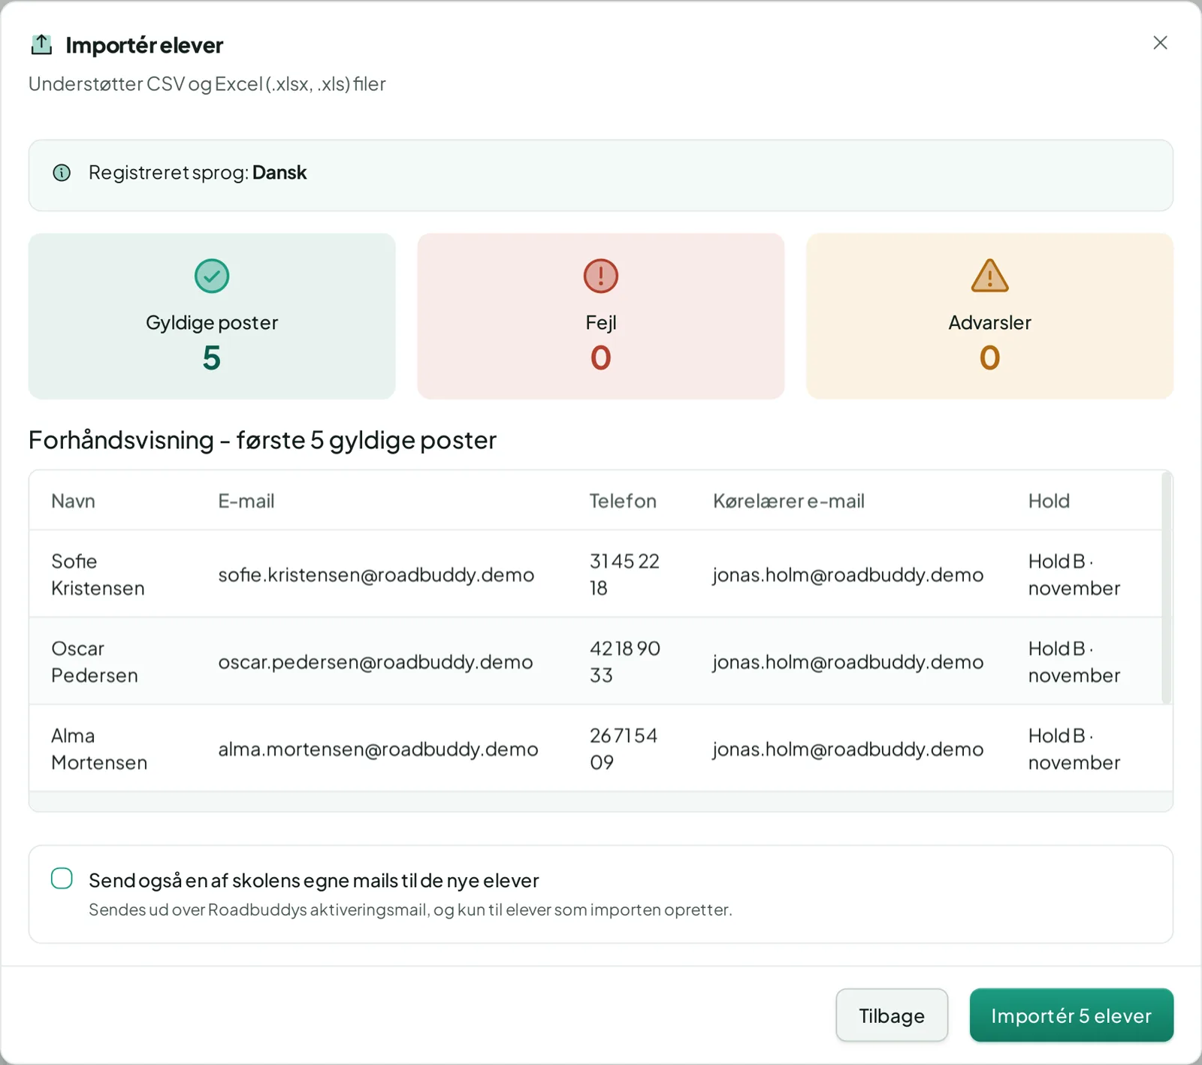Click the warning triangle icon above Advarsler

[x=989, y=276]
